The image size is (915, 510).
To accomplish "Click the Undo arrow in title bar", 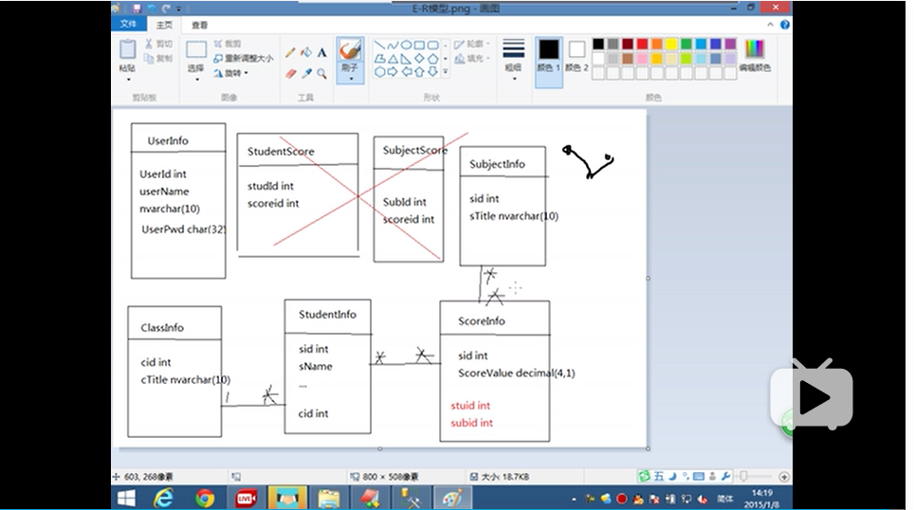I will click(x=152, y=9).
